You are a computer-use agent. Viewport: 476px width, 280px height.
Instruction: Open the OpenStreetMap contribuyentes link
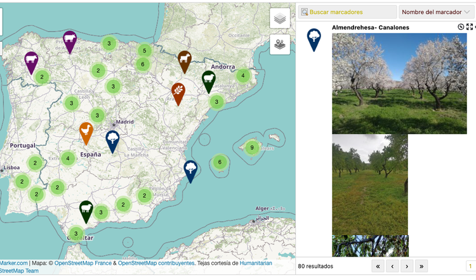156,263
